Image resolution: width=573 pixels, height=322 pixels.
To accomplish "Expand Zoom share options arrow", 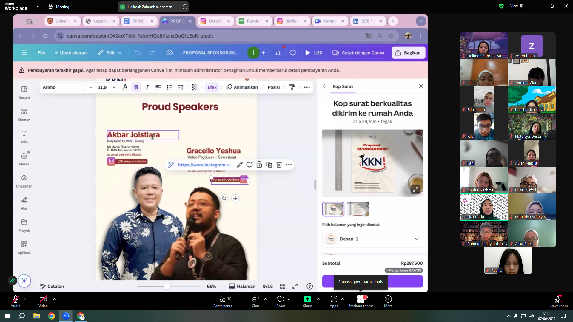I will coord(318,299).
